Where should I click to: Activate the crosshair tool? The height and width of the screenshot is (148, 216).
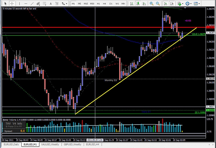coord(12,3)
